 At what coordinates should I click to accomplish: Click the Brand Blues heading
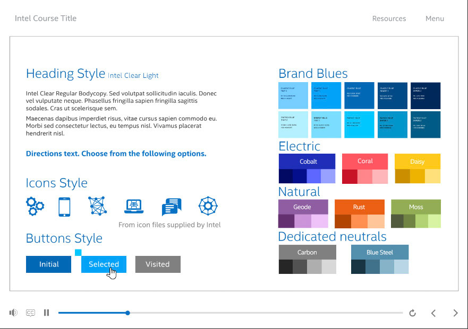pyautogui.click(x=313, y=74)
